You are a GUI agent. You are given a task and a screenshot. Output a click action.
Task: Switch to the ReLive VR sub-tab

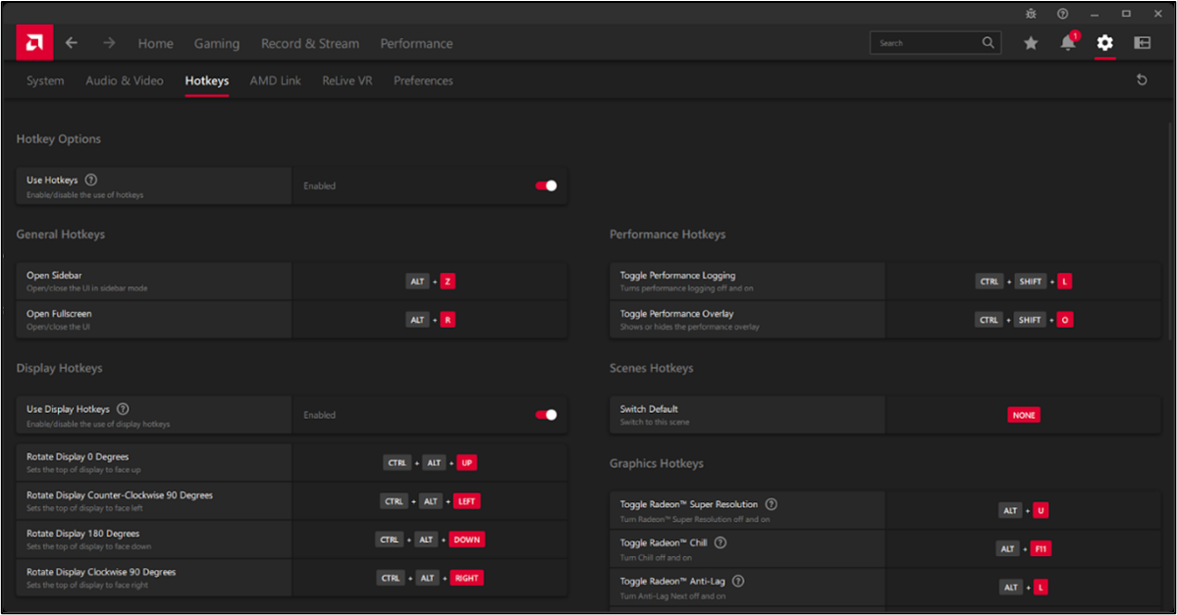[x=347, y=80]
